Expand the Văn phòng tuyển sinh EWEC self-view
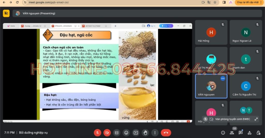The height and width of the screenshot is (138, 265). (256, 119)
